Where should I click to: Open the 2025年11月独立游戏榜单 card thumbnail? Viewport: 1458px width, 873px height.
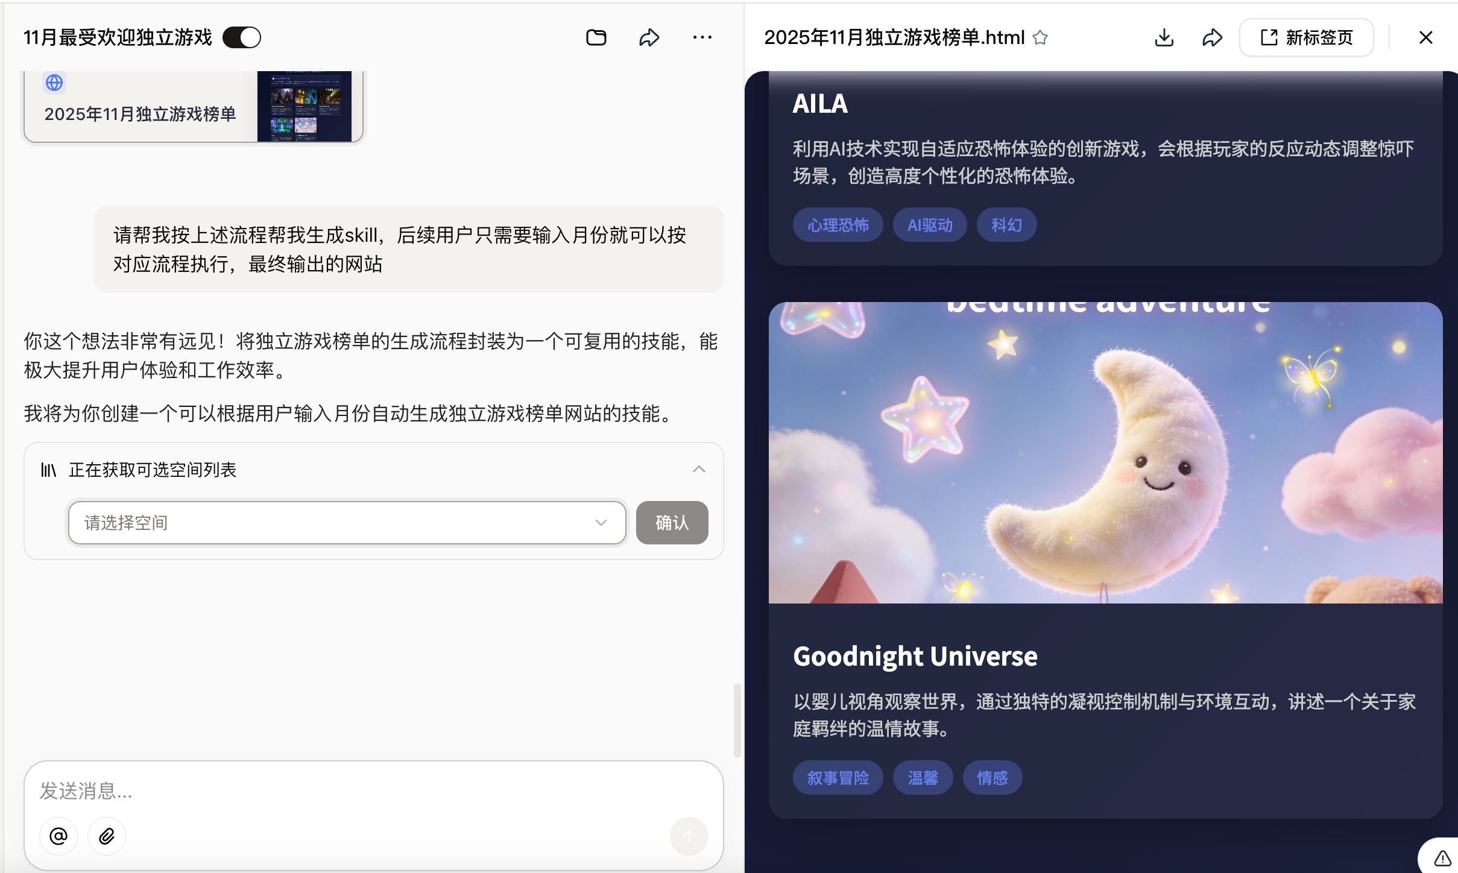click(x=304, y=106)
